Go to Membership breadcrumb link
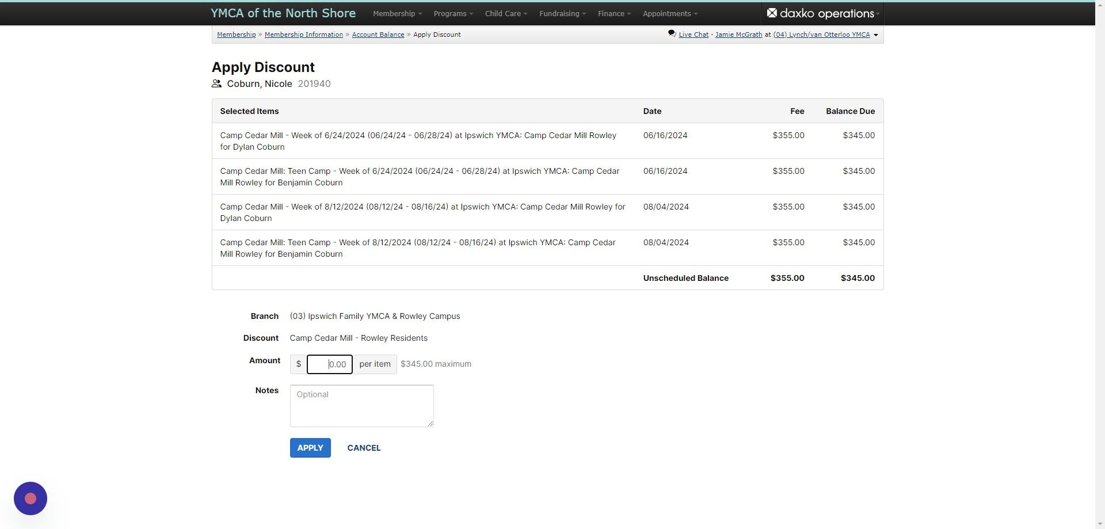 click(237, 35)
